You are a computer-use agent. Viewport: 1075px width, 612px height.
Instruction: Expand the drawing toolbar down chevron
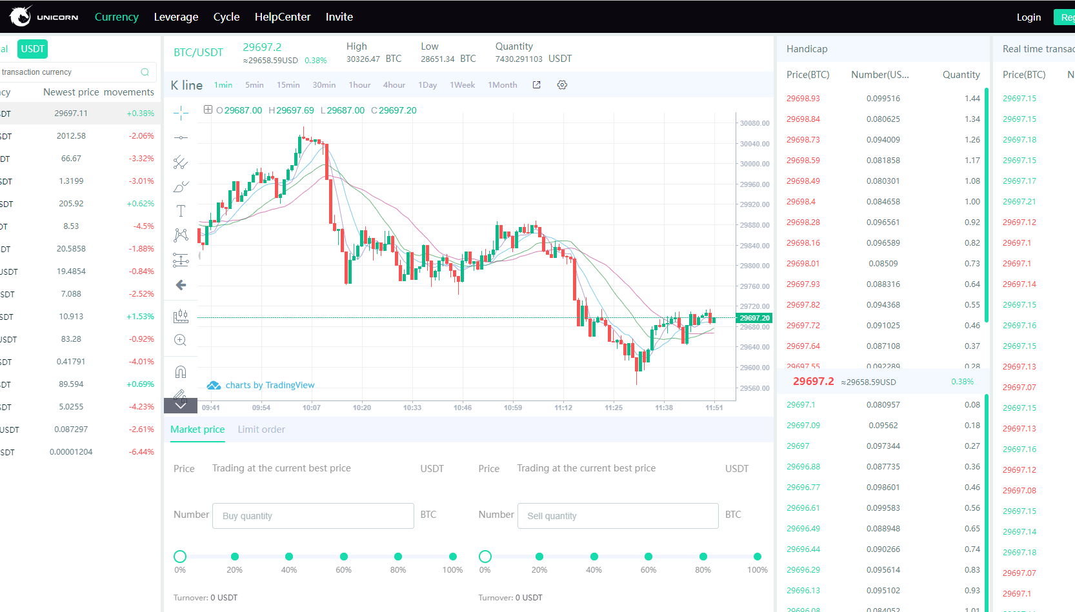click(x=181, y=406)
